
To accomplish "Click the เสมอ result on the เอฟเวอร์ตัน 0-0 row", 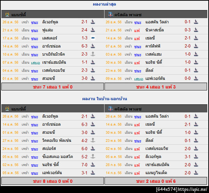I will 139,79.
